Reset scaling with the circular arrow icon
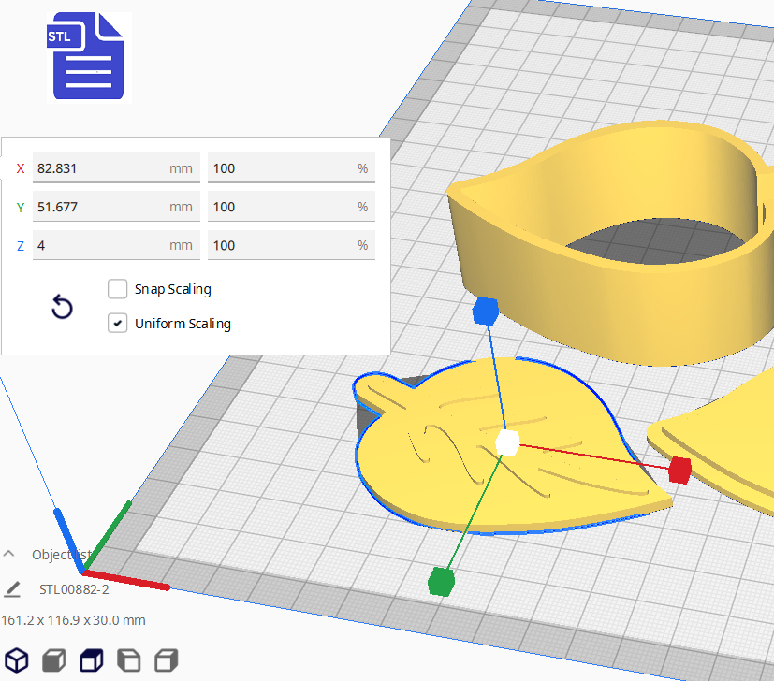This screenshot has height=681, width=774. click(x=62, y=307)
